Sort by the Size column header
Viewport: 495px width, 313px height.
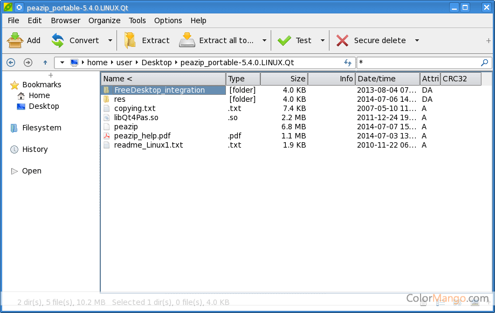(284, 79)
